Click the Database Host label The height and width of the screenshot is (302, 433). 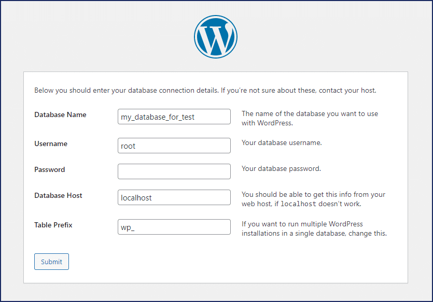58,195
